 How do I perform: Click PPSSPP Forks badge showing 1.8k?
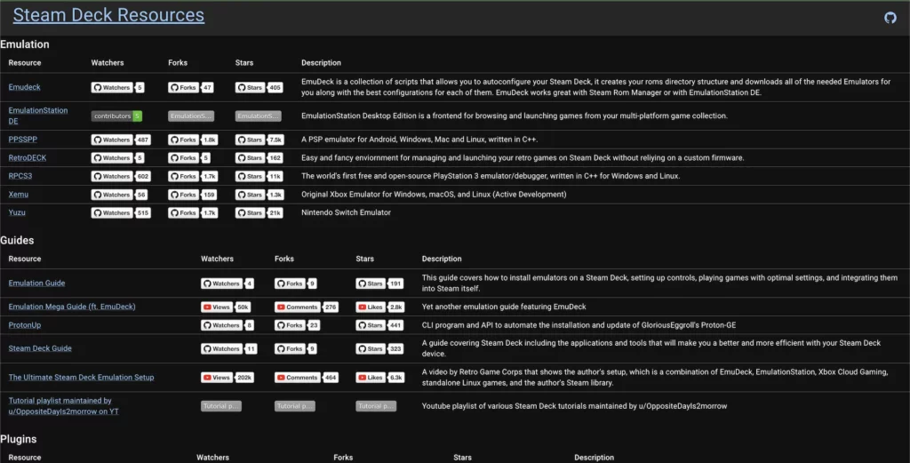coord(193,140)
